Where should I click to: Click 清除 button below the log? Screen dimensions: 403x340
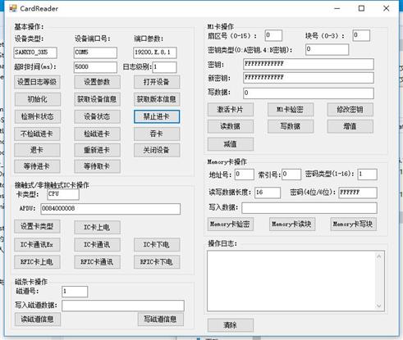pyautogui.click(x=231, y=325)
